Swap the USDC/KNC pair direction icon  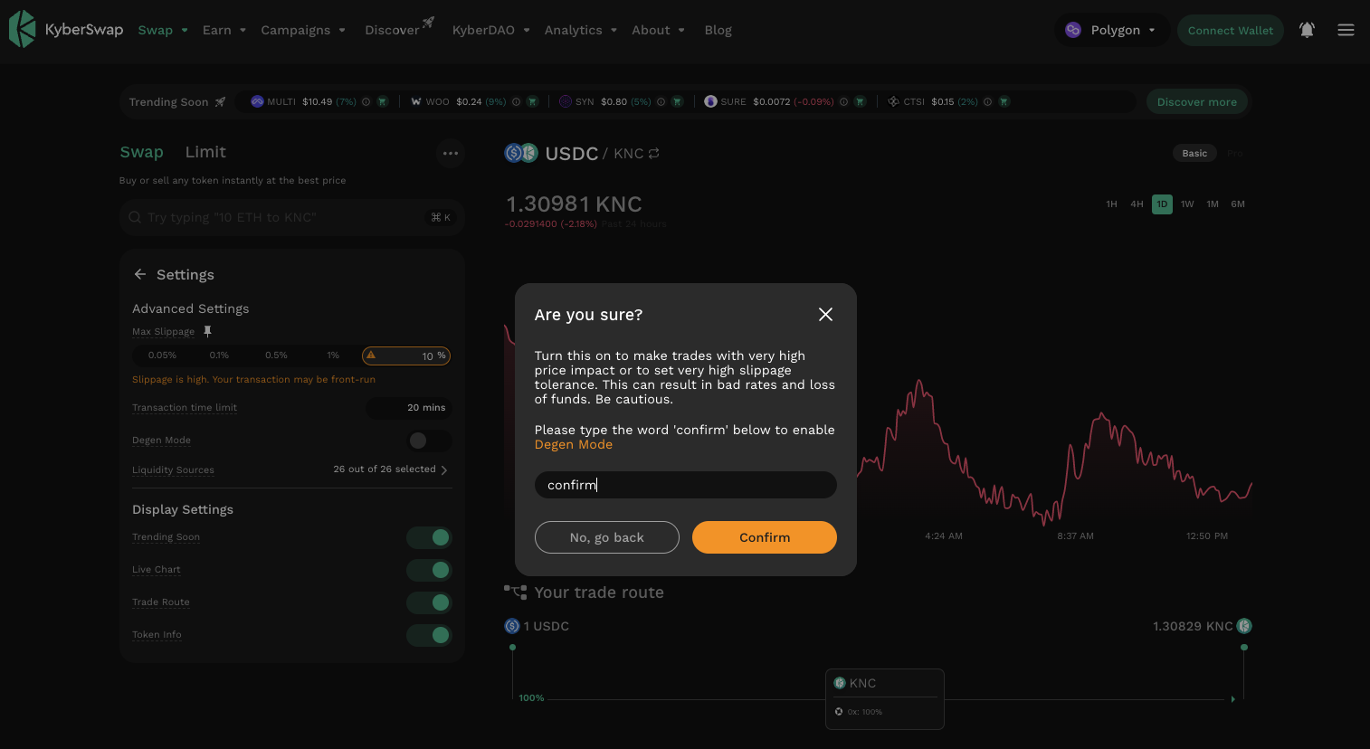(653, 154)
